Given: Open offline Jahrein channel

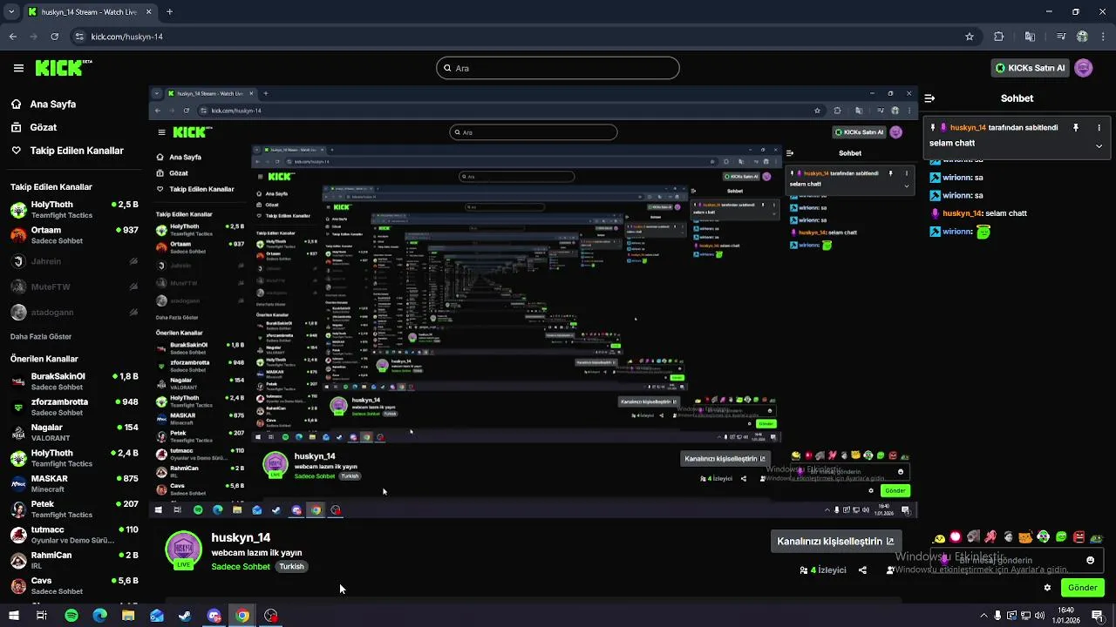Looking at the screenshot, I should click(x=74, y=261).
